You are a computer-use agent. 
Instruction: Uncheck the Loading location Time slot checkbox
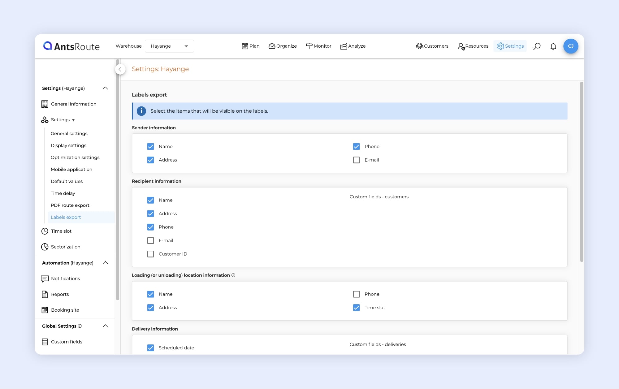[356, 308]
